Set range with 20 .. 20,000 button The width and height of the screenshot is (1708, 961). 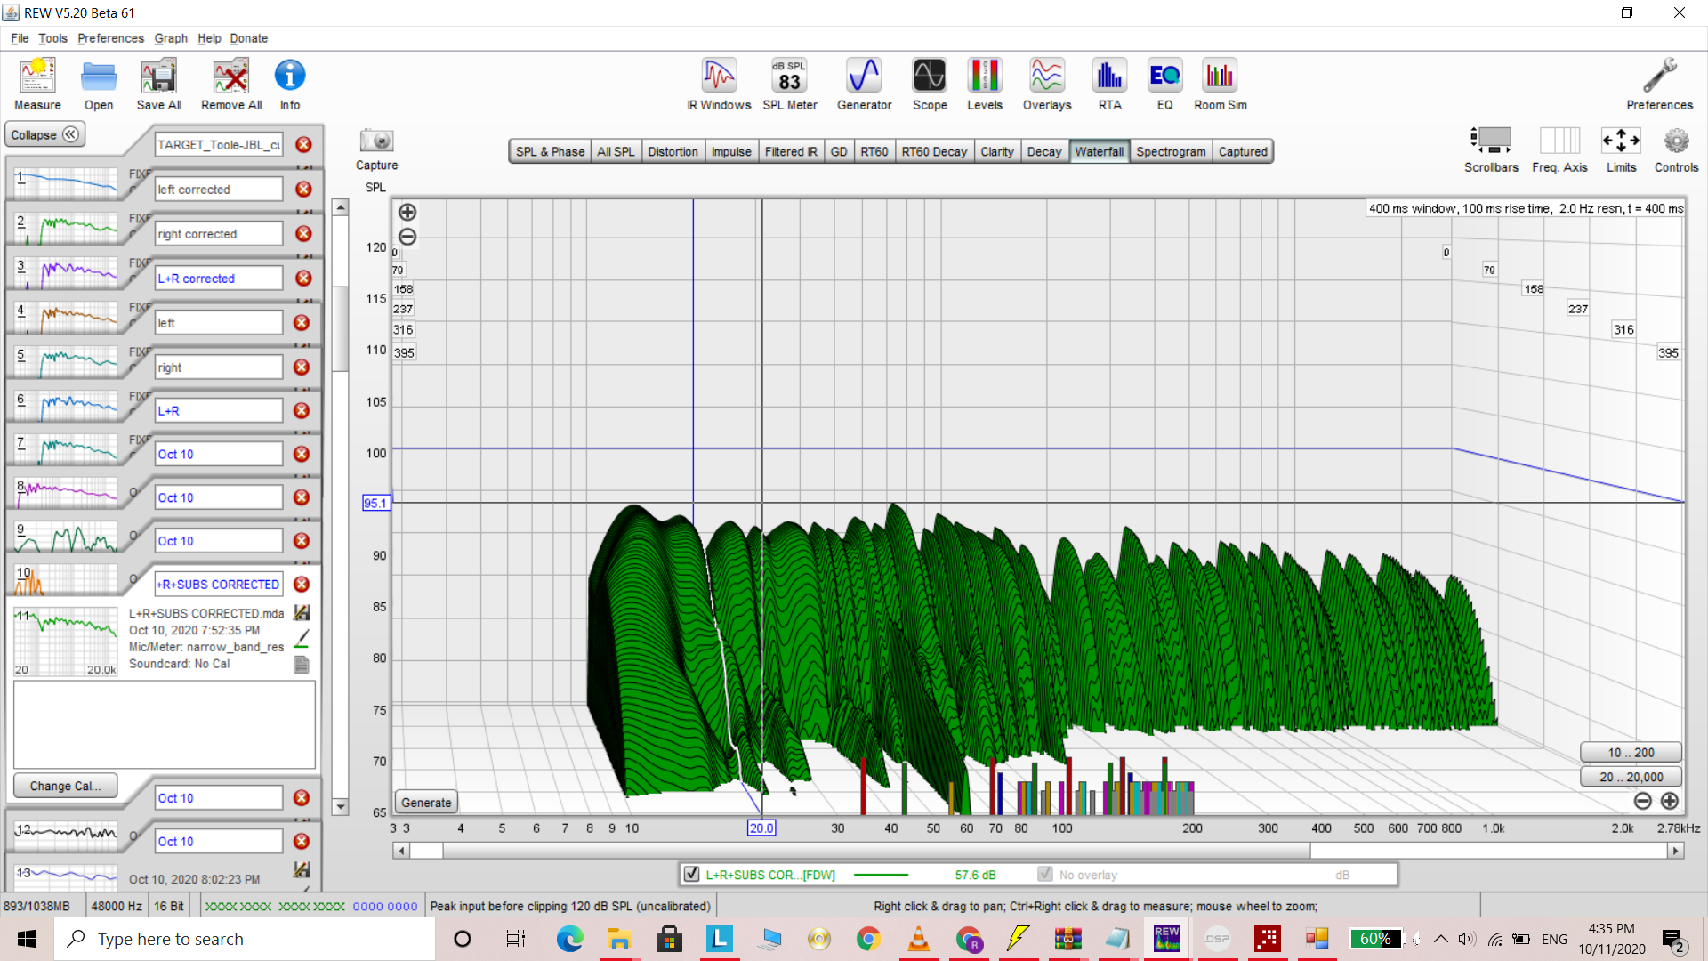point(1631,777)
